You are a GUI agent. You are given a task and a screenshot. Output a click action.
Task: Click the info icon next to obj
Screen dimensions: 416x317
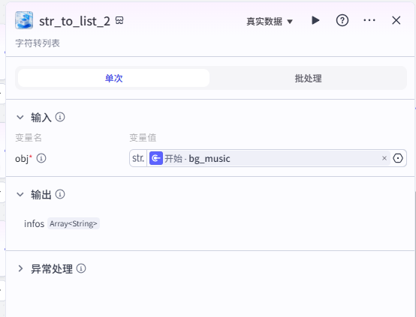click(41, 158)
